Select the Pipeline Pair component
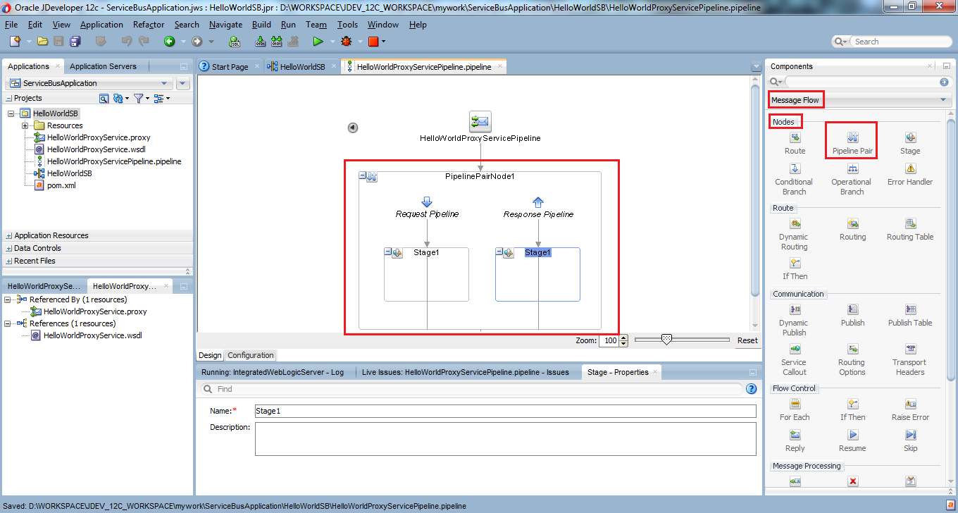 point(852,144)
